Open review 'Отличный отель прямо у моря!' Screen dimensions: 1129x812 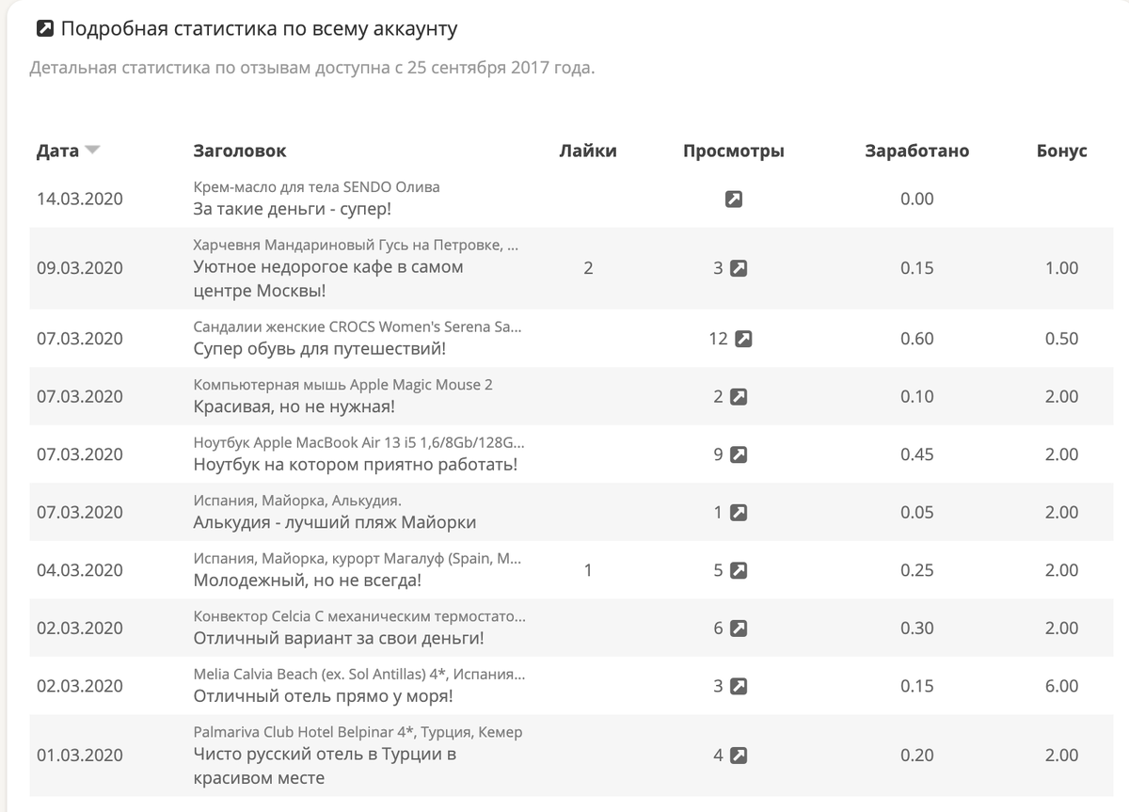pyautogui.click(x=323, y=696)
